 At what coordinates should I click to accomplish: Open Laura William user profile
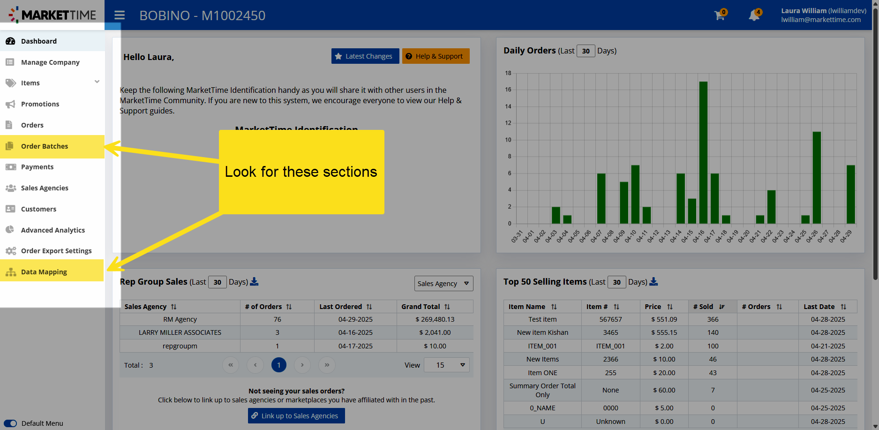tap(823, 15)
